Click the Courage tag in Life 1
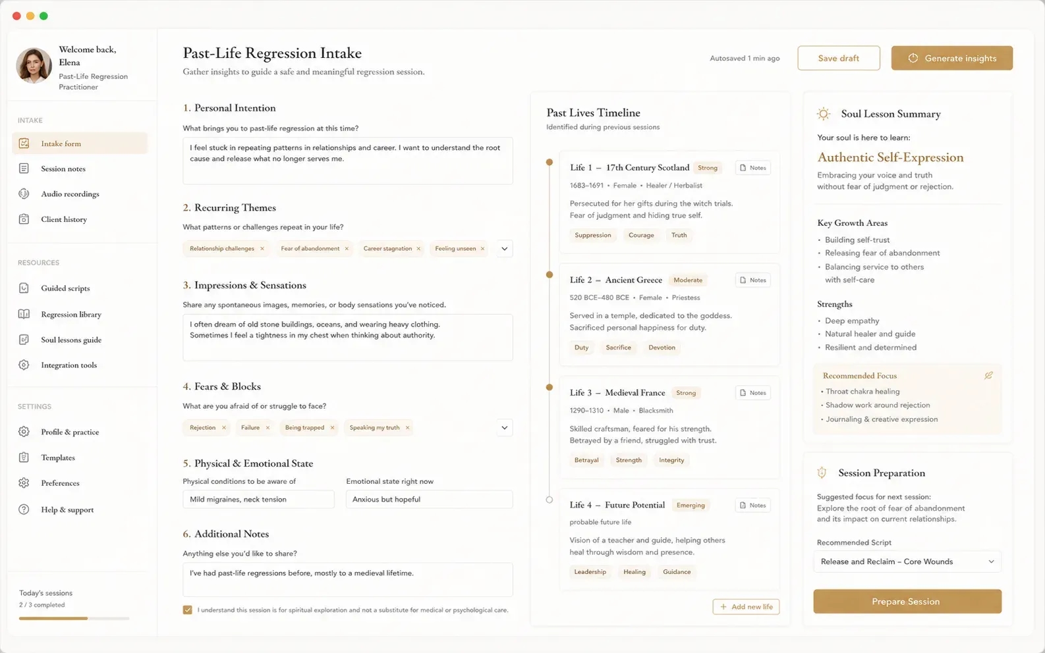Image resolution: width=1045 pixels, height=653 pixels. (x=641, y=235)
